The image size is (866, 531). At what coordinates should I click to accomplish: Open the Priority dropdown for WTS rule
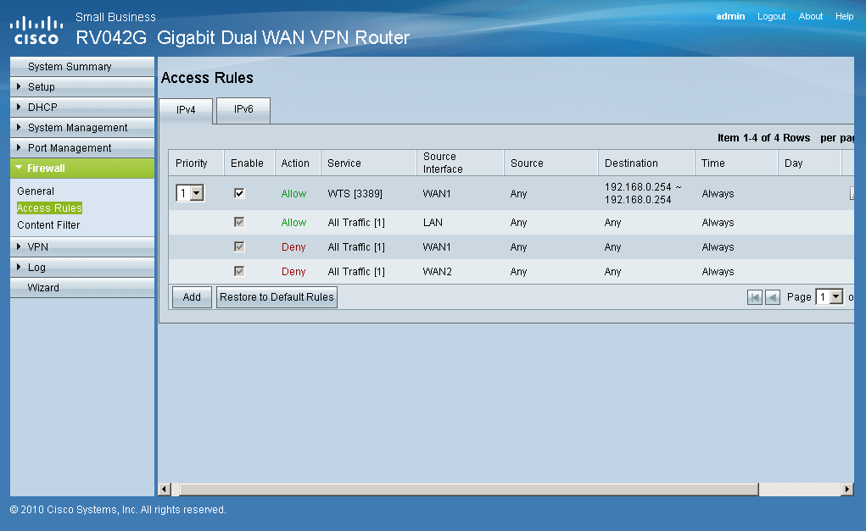[190, 193]
